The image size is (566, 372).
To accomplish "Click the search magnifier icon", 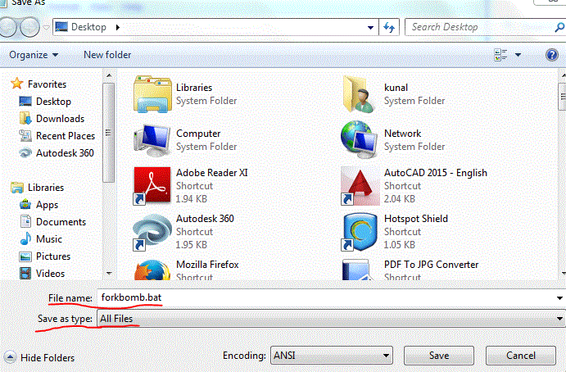I will (559, 27).
